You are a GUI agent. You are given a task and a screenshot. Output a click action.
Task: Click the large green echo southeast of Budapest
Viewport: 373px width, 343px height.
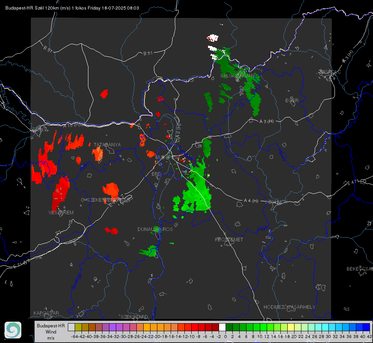[197, 191]
